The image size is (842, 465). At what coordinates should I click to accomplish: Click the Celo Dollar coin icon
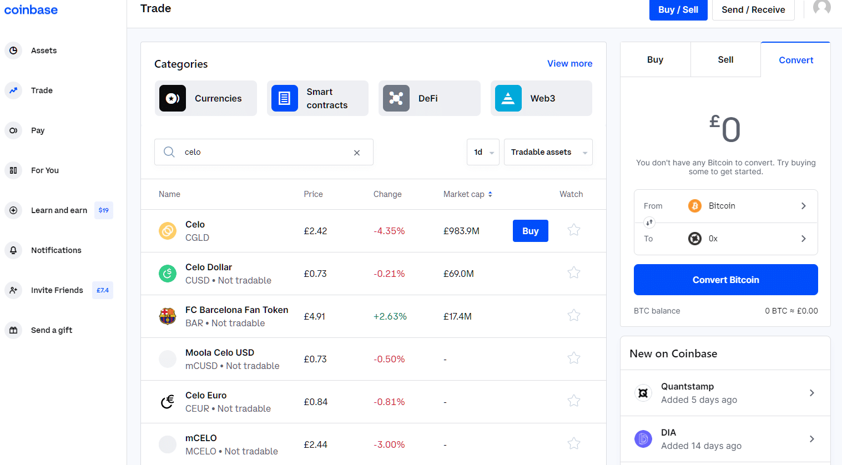point(168,274)
